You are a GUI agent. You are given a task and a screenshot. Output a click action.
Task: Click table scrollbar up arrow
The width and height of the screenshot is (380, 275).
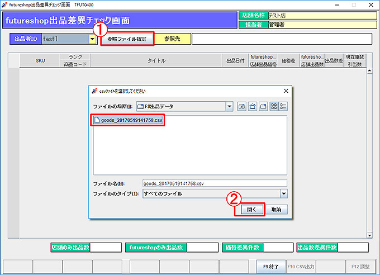369,71
